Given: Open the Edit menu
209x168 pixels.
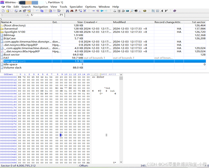Looking at the screenshot, I should coord(16,7).
